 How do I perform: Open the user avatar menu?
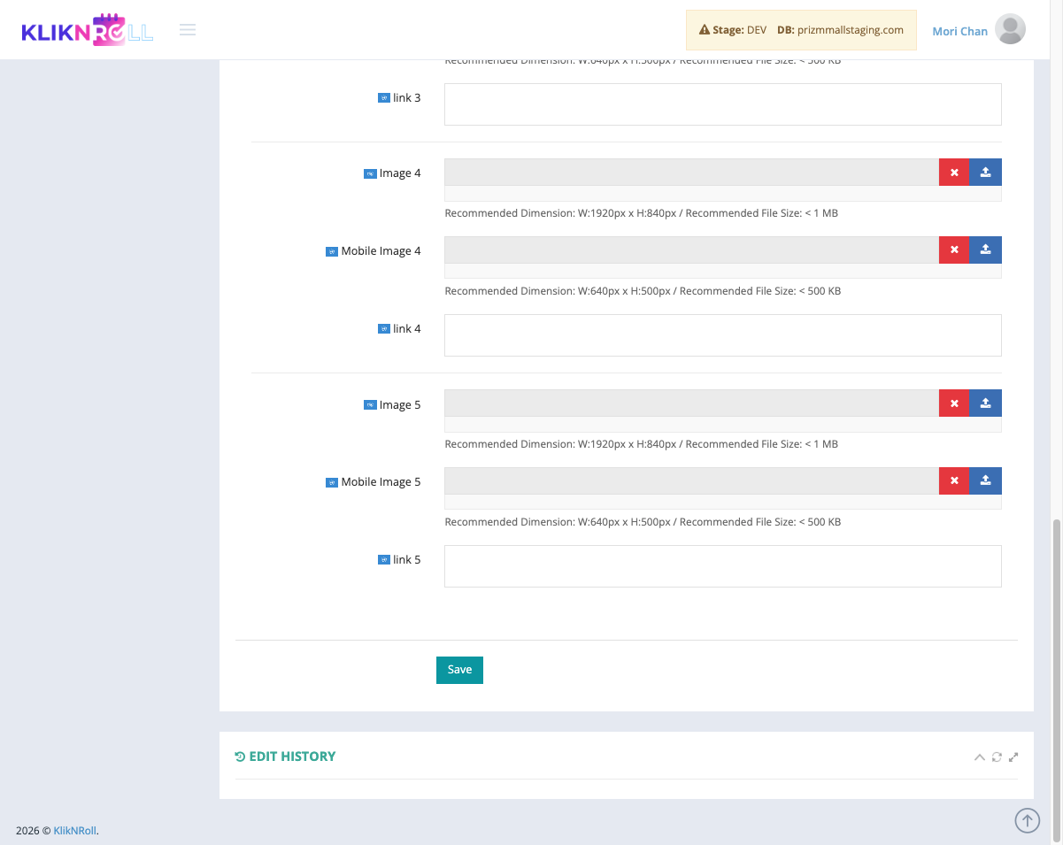1010,30
